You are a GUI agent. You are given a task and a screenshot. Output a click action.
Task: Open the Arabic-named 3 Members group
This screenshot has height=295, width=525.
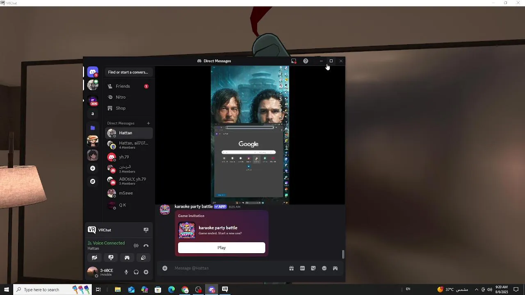[129, 169]
